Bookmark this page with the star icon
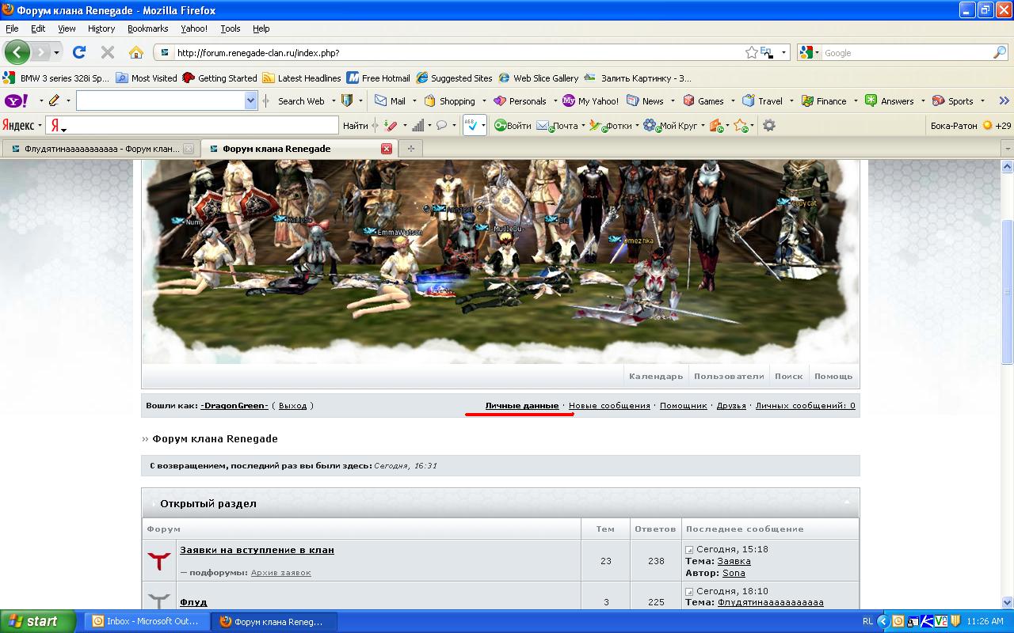This screenshot has width=1014, height=633. click(751, 52)
